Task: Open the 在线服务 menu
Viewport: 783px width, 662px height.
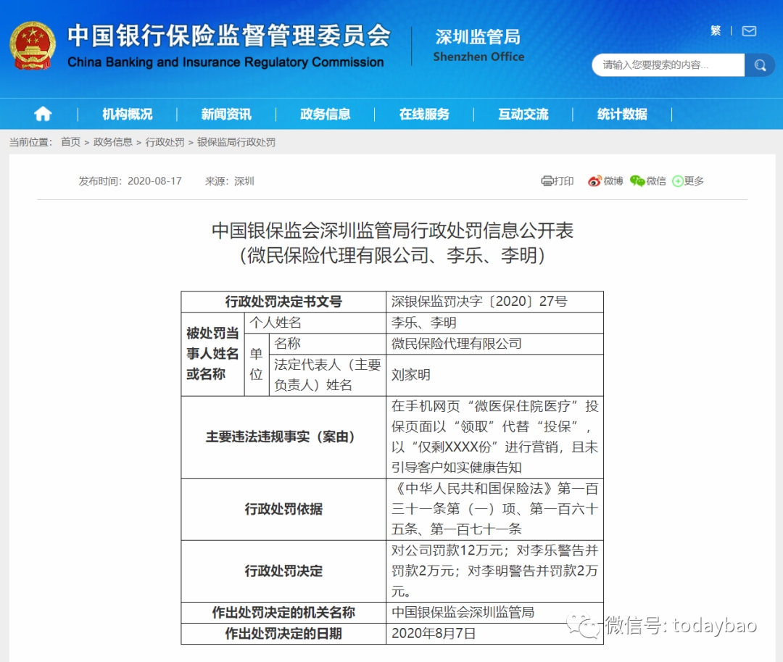Action: click(424, 115)
